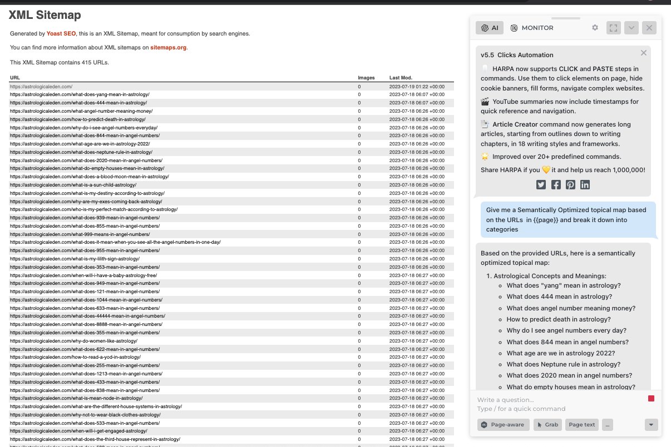Share HARPA on Twitter
This screenshot has height=447, width=671.
(x=541, y=184)
